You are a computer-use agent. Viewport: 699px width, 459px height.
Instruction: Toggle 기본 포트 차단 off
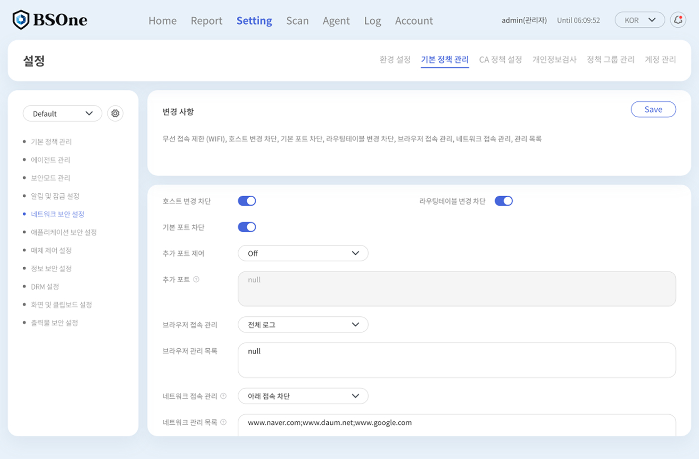click(247, 227)
